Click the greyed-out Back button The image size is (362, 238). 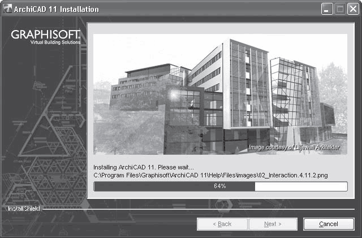pyautogui.click(x=221, y=224)
